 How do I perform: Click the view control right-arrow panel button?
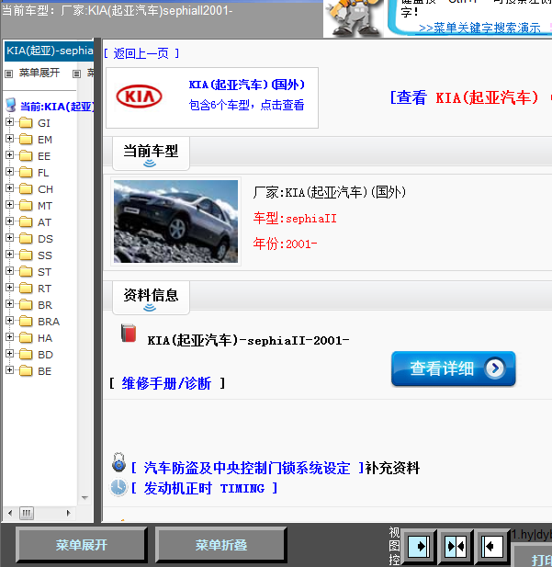coord(419,546)
